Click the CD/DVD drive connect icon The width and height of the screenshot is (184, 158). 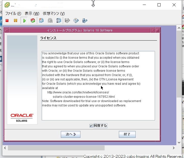[x=76, y=21]
